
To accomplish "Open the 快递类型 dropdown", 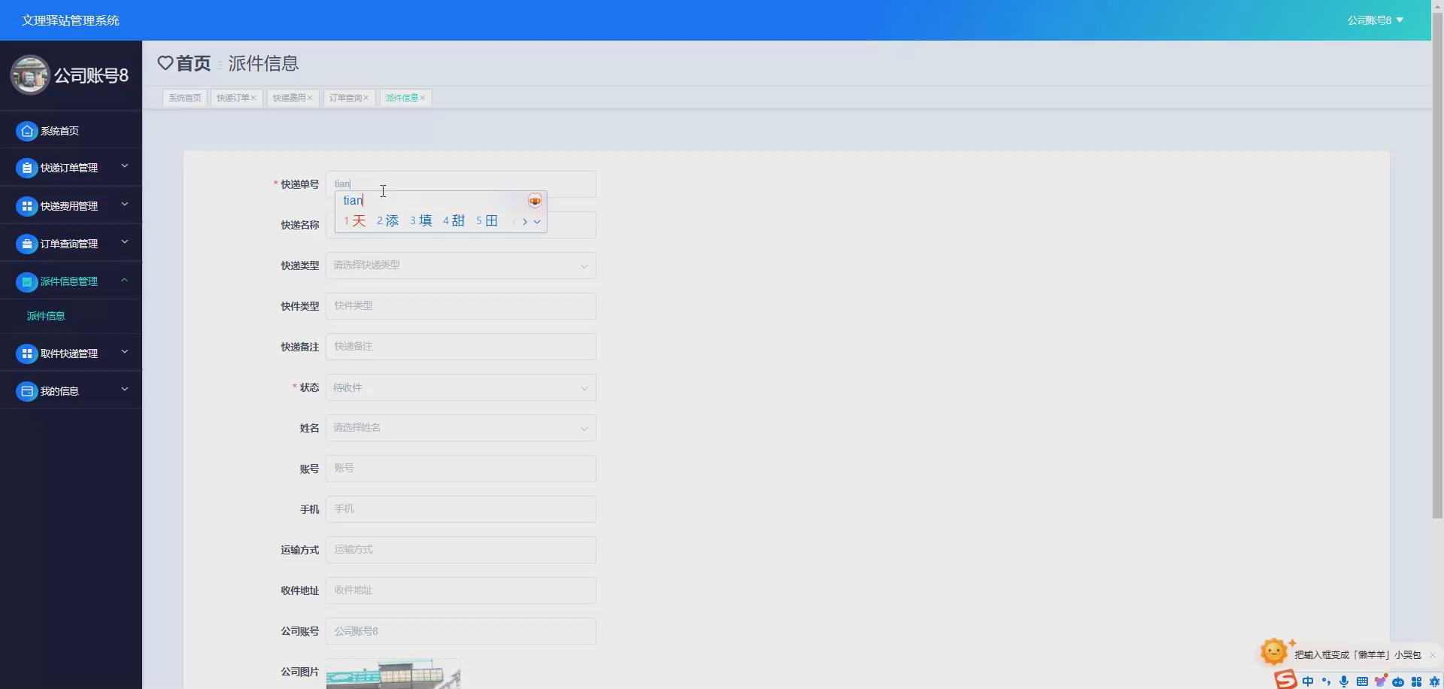I will click(461, 266).
